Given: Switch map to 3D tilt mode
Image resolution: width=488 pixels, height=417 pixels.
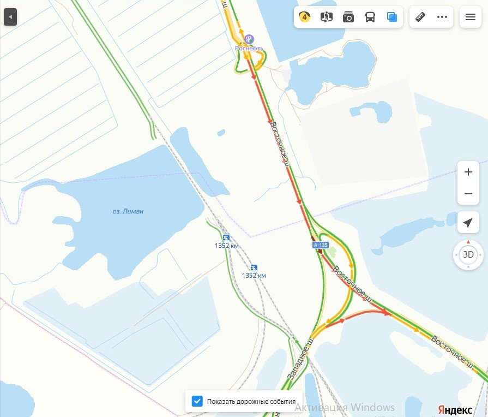Looking at the screenshot, I should (468, 255).
